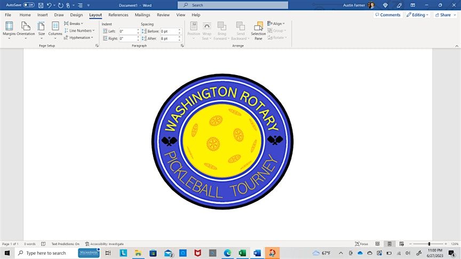Screen dimensions: 461x259
Task: Open the Editing mode dropdown
Action: (417, 15)
